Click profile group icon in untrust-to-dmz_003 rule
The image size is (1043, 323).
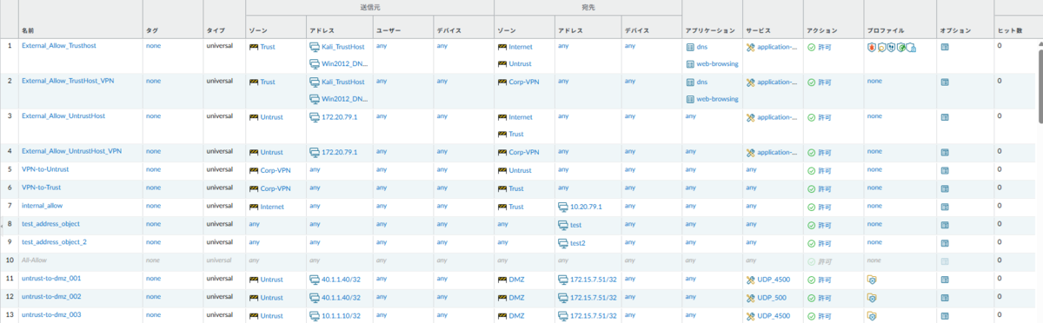872,315
